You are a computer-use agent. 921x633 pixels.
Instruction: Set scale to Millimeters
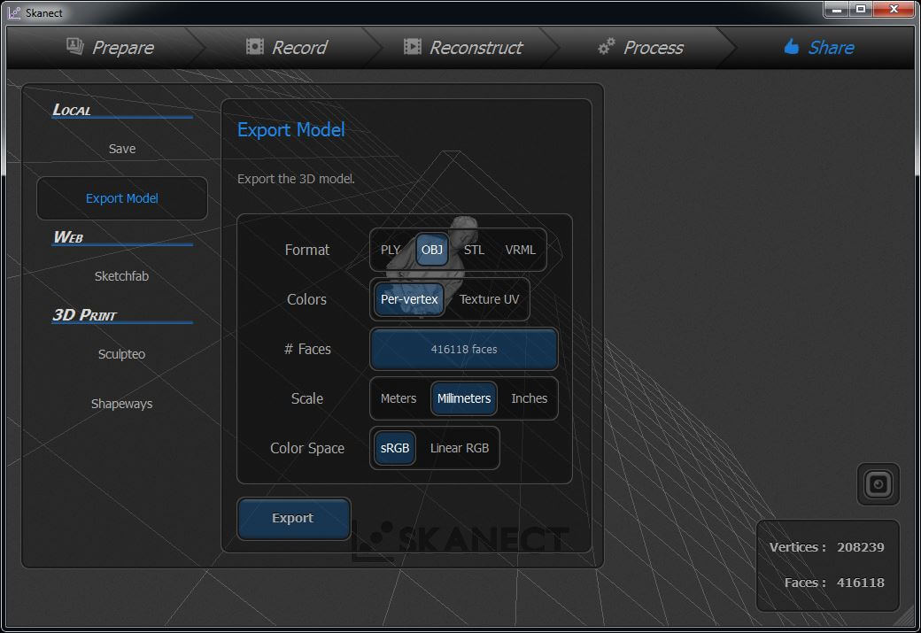click(464, 398)
